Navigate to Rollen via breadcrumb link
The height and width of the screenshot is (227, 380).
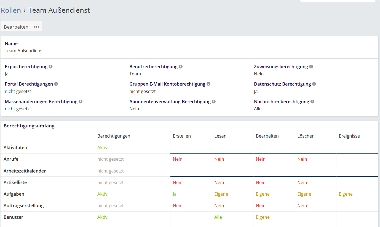click(11, 10)
